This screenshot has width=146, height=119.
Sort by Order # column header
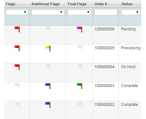106,4
